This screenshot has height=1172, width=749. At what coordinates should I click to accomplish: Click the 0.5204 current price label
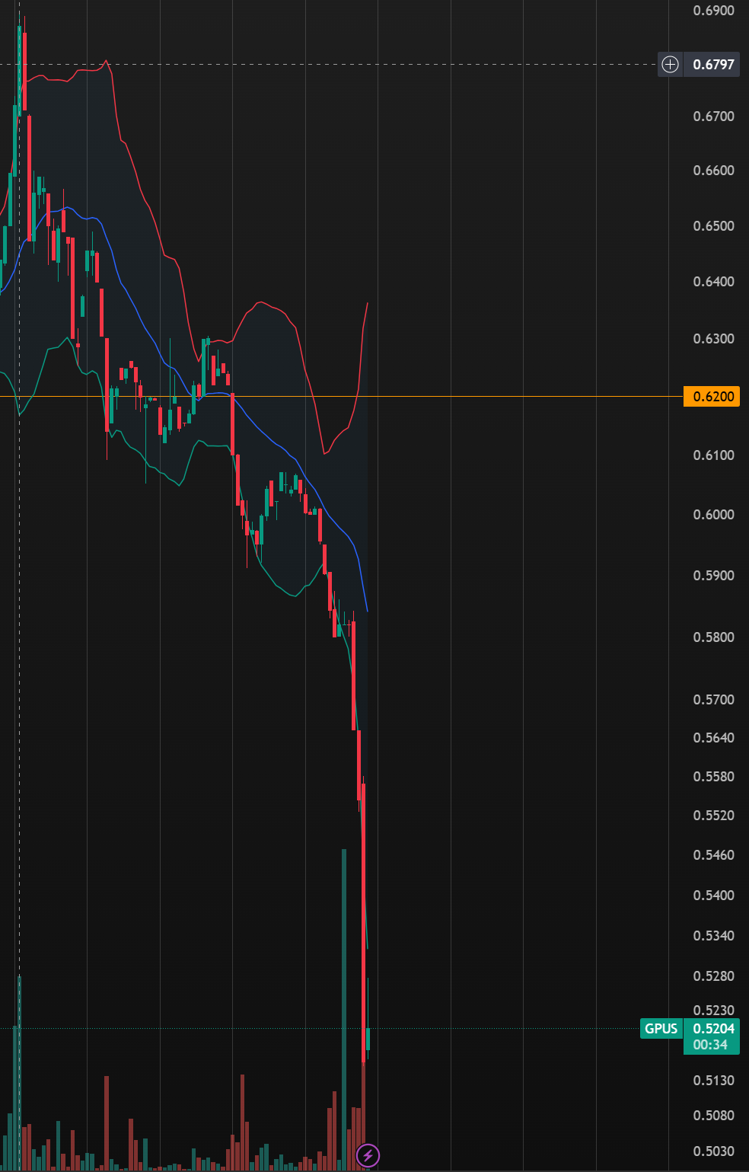point(713,1028)
